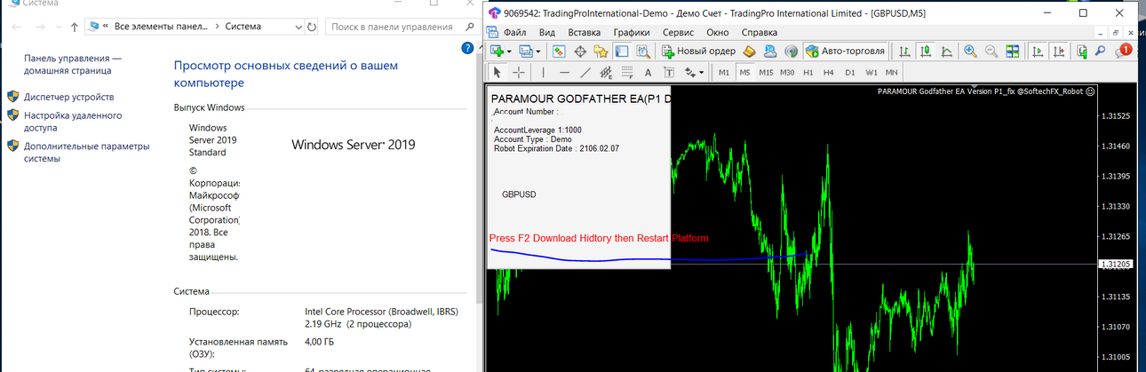Click Все элементы панели breadcrumb
The image size is (1146, 372).
click(x=162, y=27)
